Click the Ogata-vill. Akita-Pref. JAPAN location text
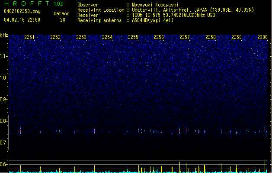 193,10
